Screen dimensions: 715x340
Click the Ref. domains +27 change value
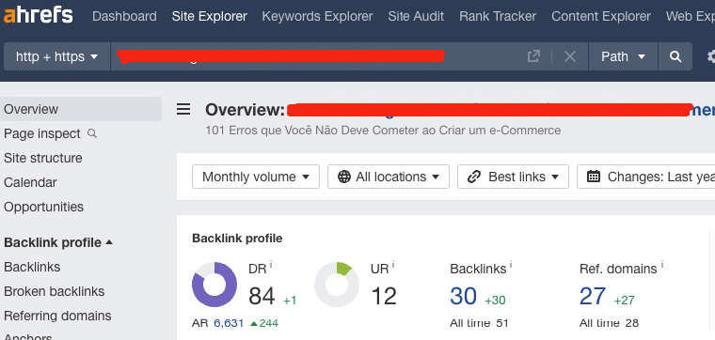[625, 301]
